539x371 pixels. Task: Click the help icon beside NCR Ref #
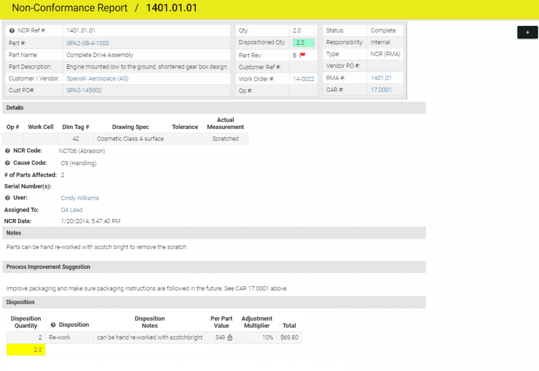coord(12,31)
